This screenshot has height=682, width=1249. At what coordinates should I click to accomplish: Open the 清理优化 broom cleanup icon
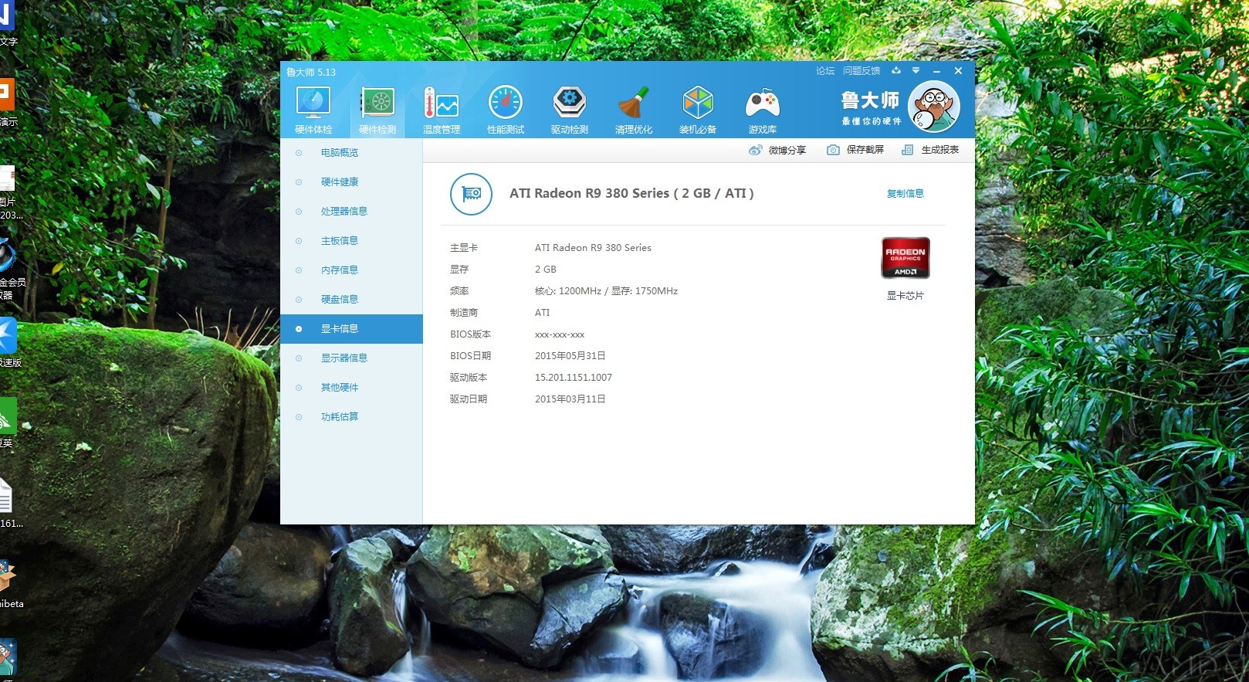[x=634, y=110]
